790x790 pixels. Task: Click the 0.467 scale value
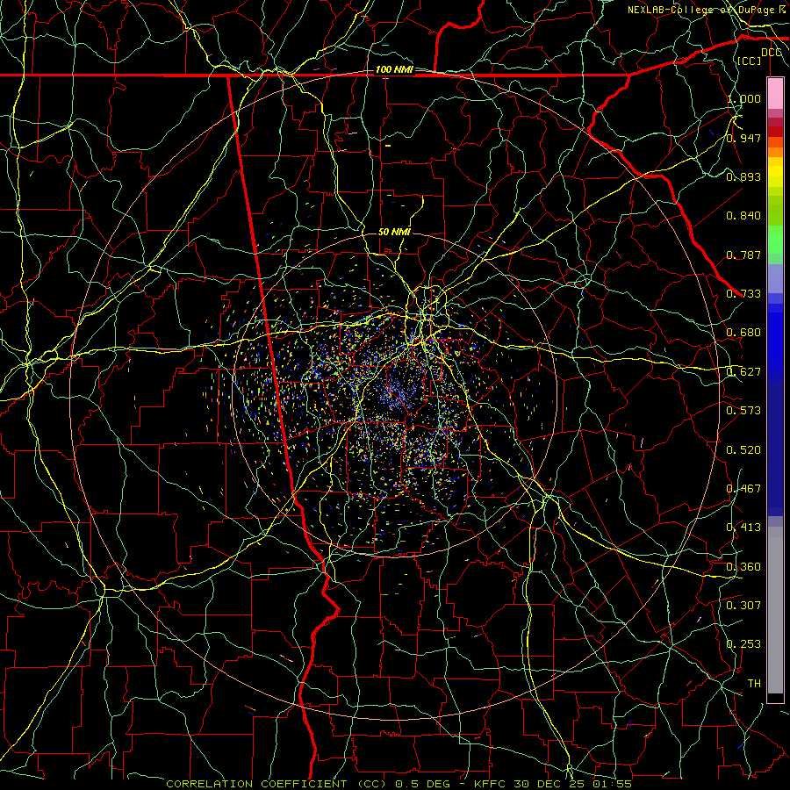tap(743, 489)
